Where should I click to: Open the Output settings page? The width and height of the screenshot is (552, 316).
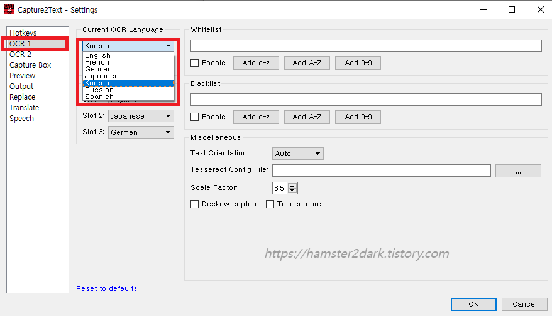tap(21, 87)
